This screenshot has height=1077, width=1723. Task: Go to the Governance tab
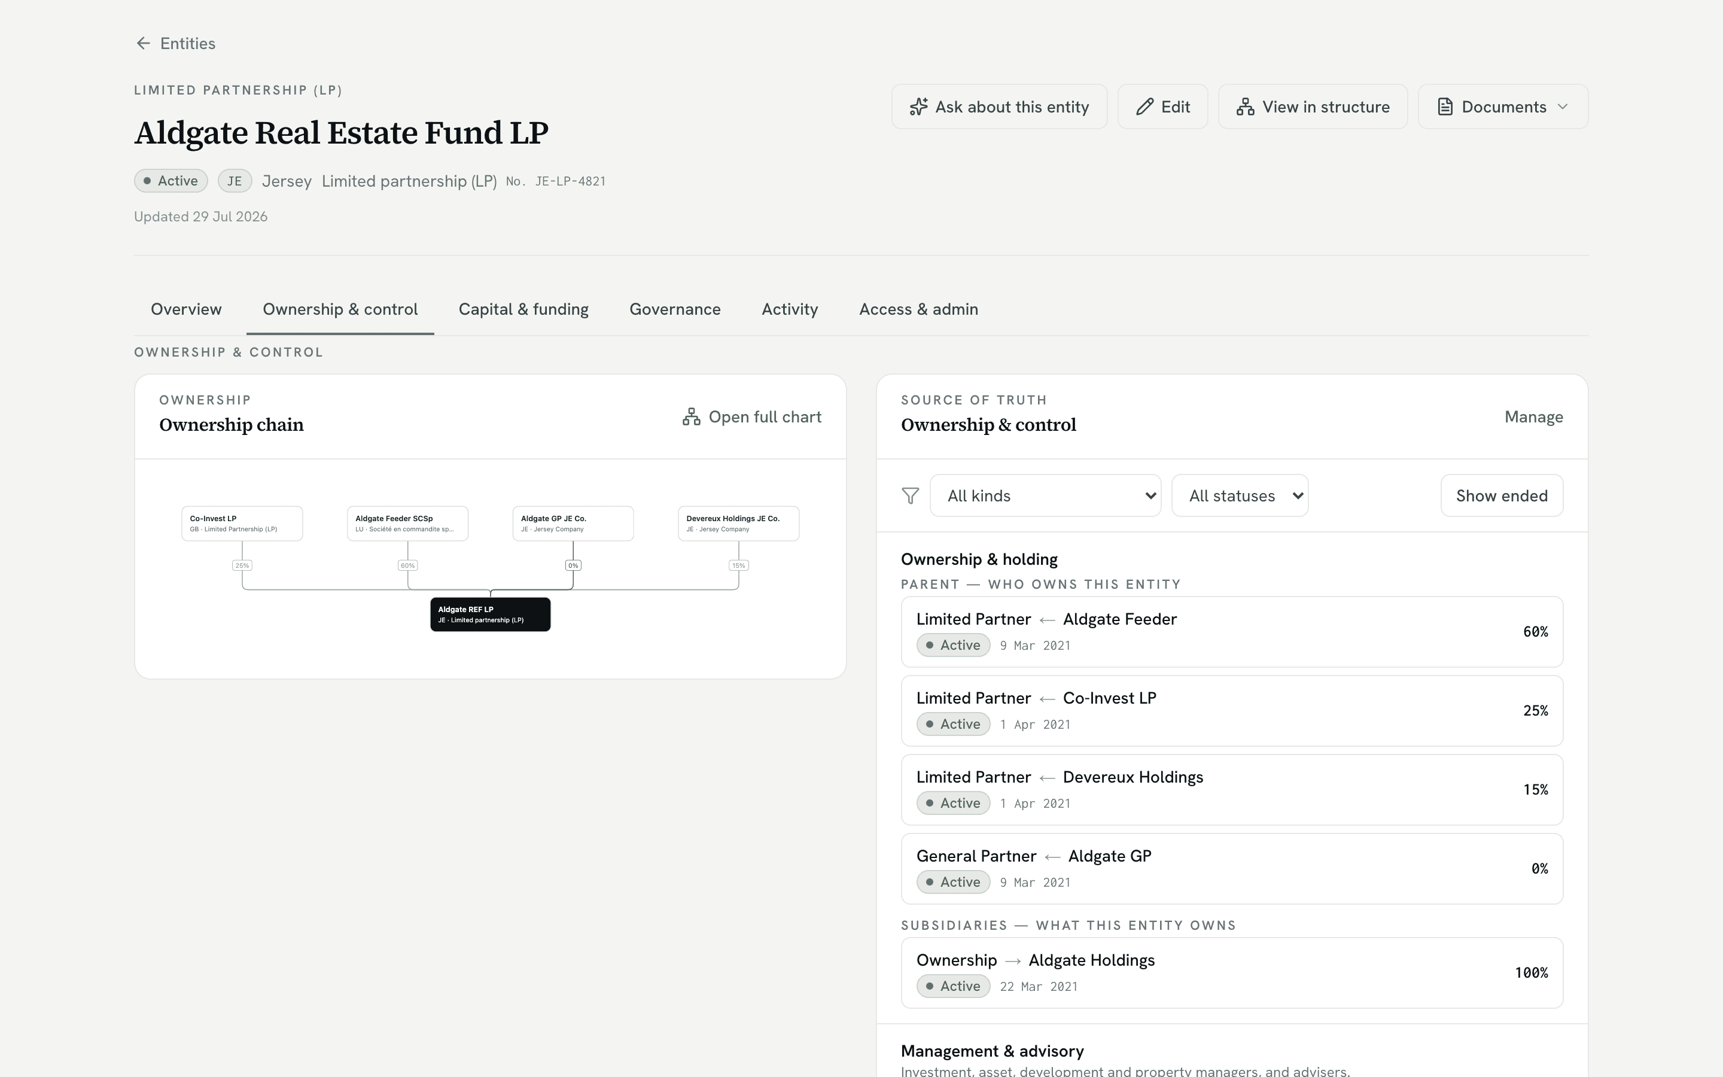[675, 309]
